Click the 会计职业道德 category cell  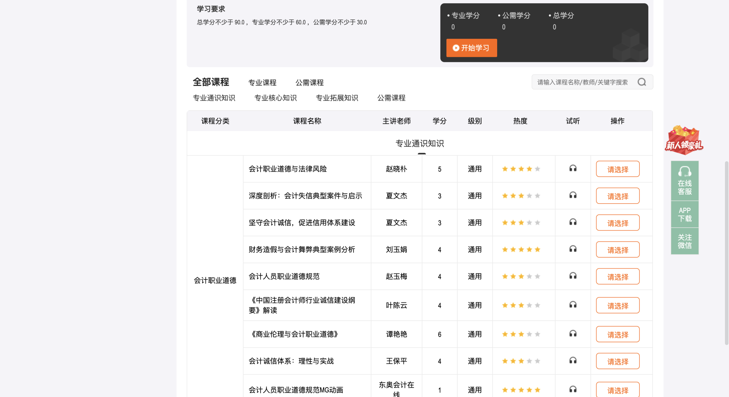(x=215, y=280)
